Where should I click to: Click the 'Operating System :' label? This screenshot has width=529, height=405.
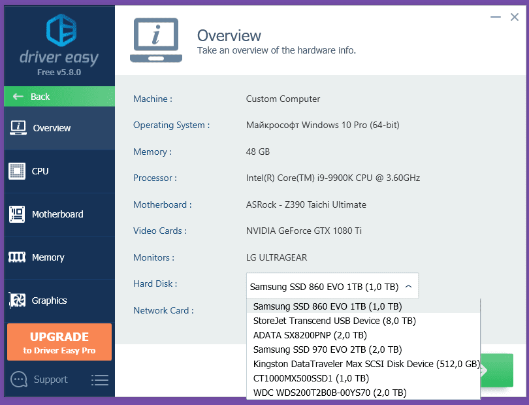171,125
